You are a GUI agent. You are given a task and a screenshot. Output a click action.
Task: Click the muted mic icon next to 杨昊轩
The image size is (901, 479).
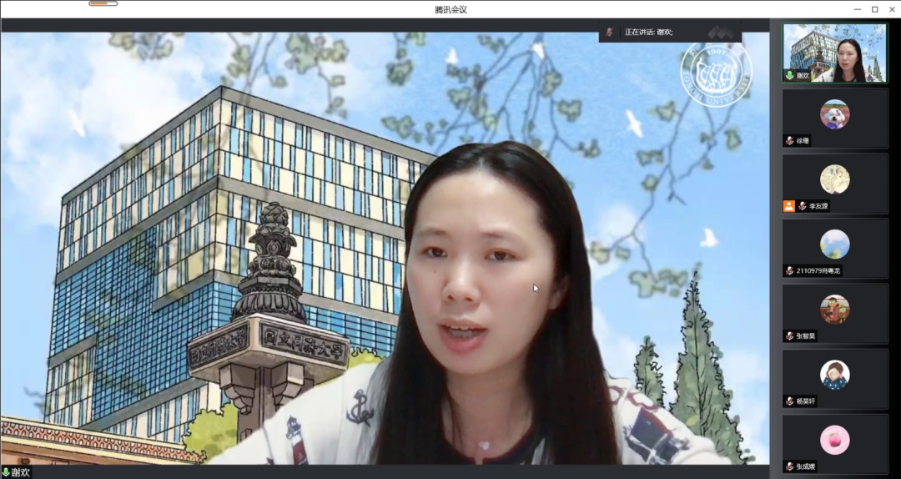coord(789,401)
